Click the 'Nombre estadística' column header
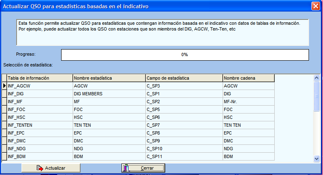Image resolution: width=323 pixels, height=175 pixels. point(109,78)
